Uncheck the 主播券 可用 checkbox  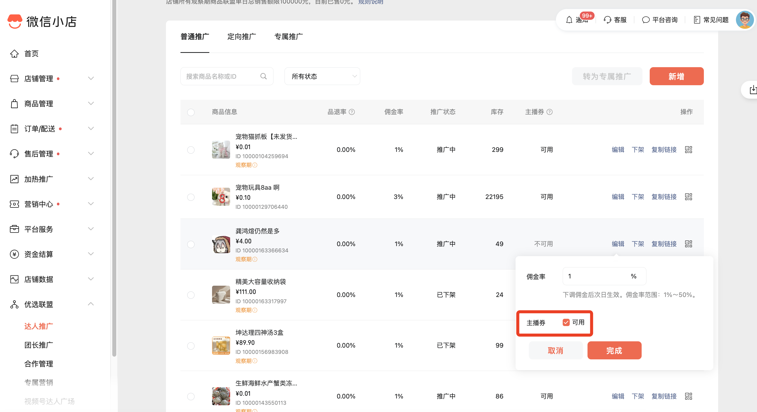(x=566, y=322)
